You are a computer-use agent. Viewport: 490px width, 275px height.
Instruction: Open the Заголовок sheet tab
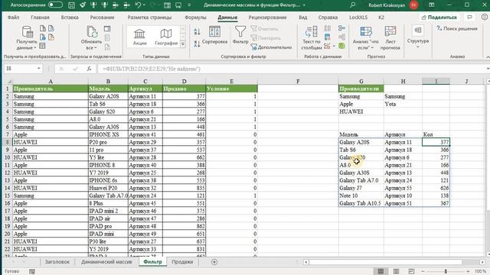[x=57, y=262]
